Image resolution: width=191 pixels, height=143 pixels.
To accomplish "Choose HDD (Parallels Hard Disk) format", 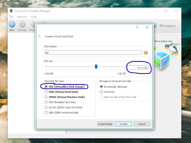I will 60,102.
